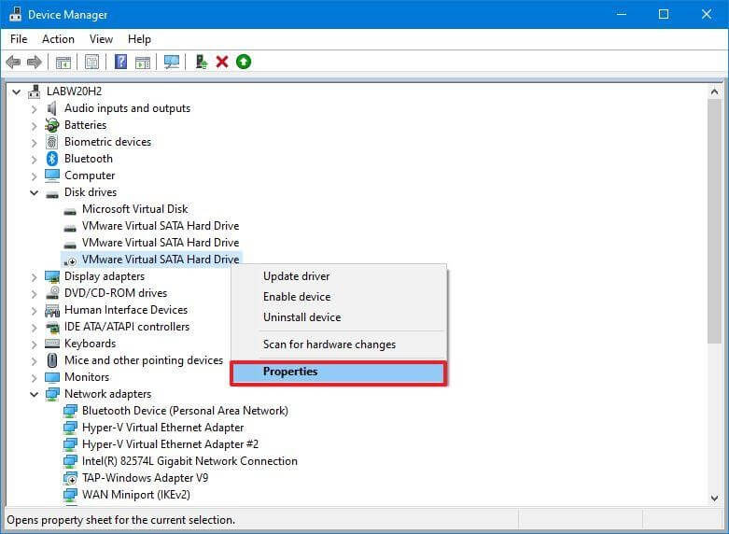Choose Properties from the context menu
This screenshot has height=534, width=729.
pos(290,372)
